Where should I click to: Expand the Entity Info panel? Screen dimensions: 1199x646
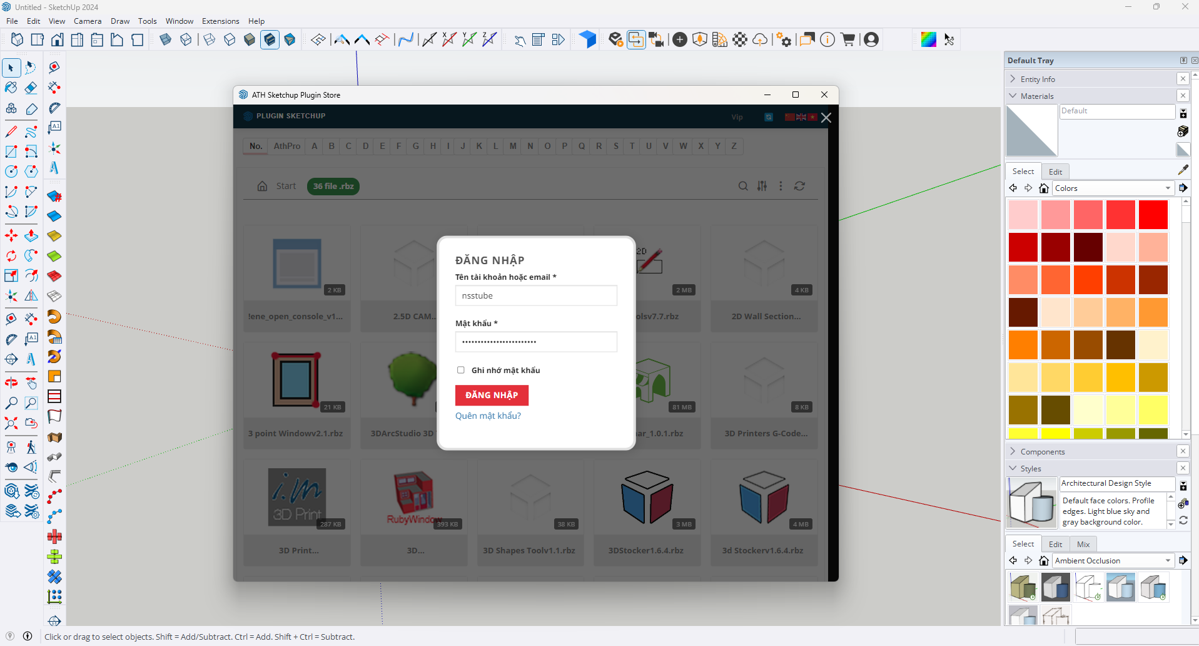(1038, 79)
